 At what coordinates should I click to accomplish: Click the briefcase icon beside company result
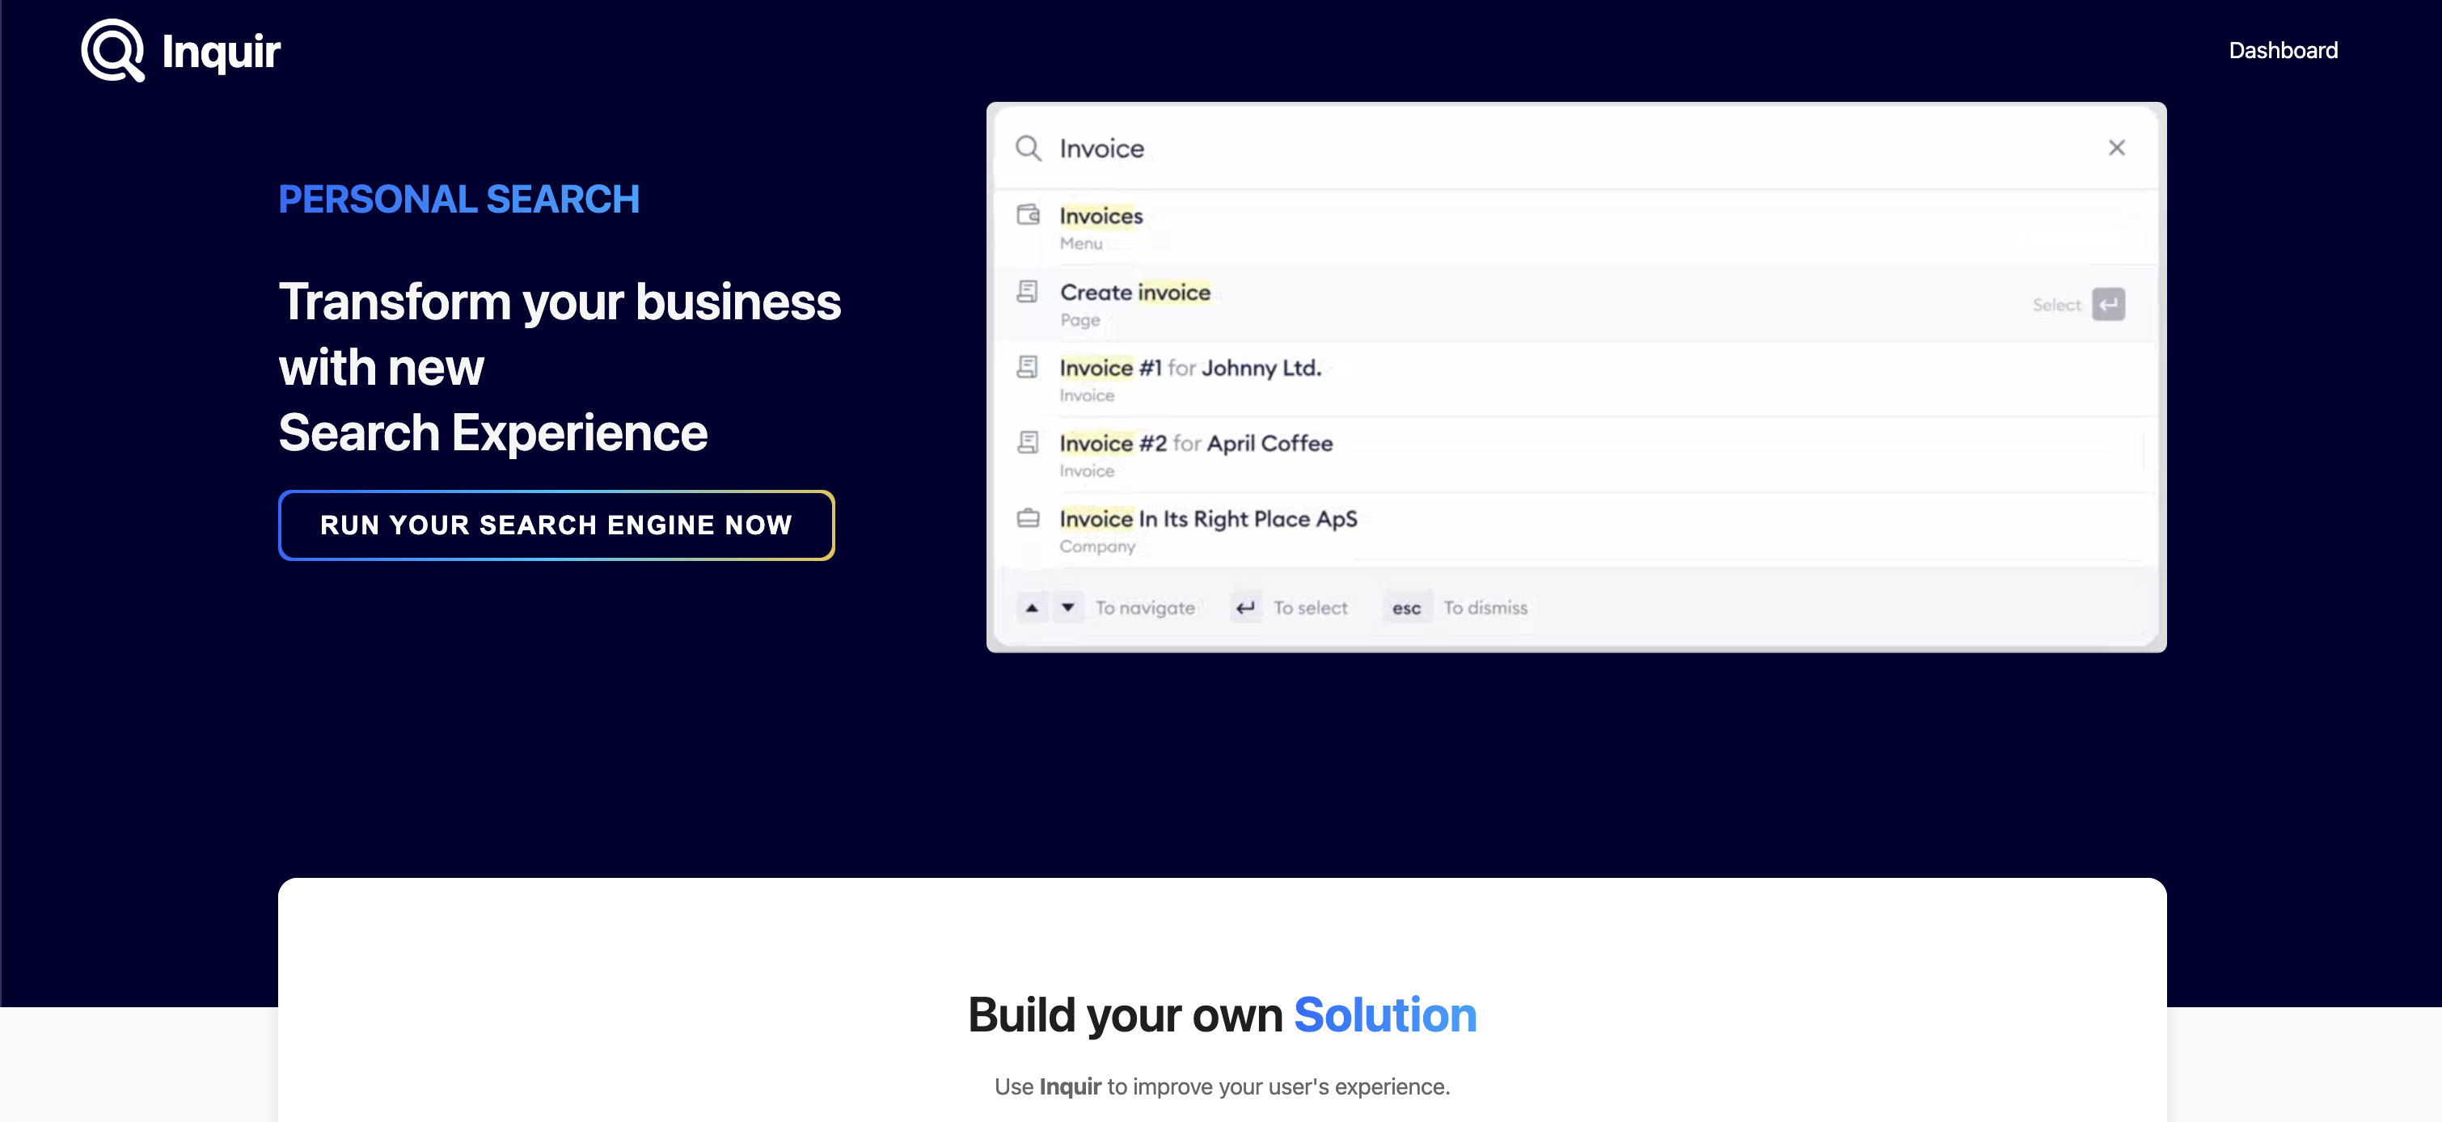1028,518
